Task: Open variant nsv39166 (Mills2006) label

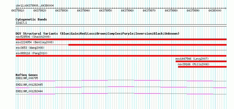Action: point(194,64)
